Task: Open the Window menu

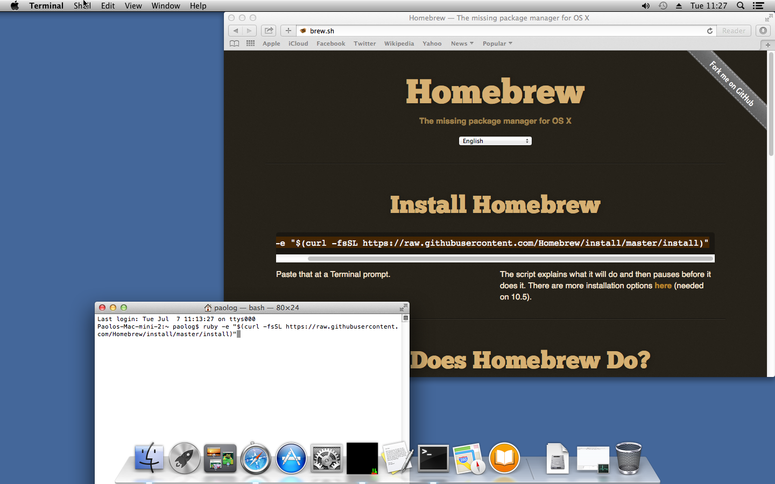Action: click(x=165, y=5)
